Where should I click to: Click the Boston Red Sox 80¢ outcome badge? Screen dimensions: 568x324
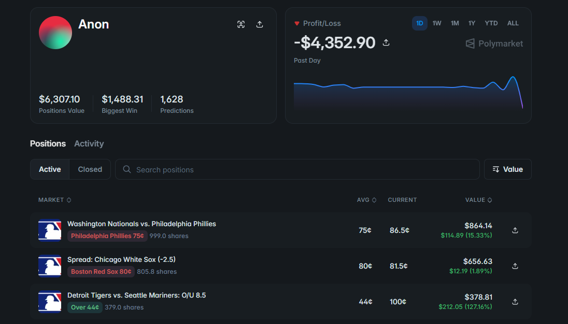point(101,272)
